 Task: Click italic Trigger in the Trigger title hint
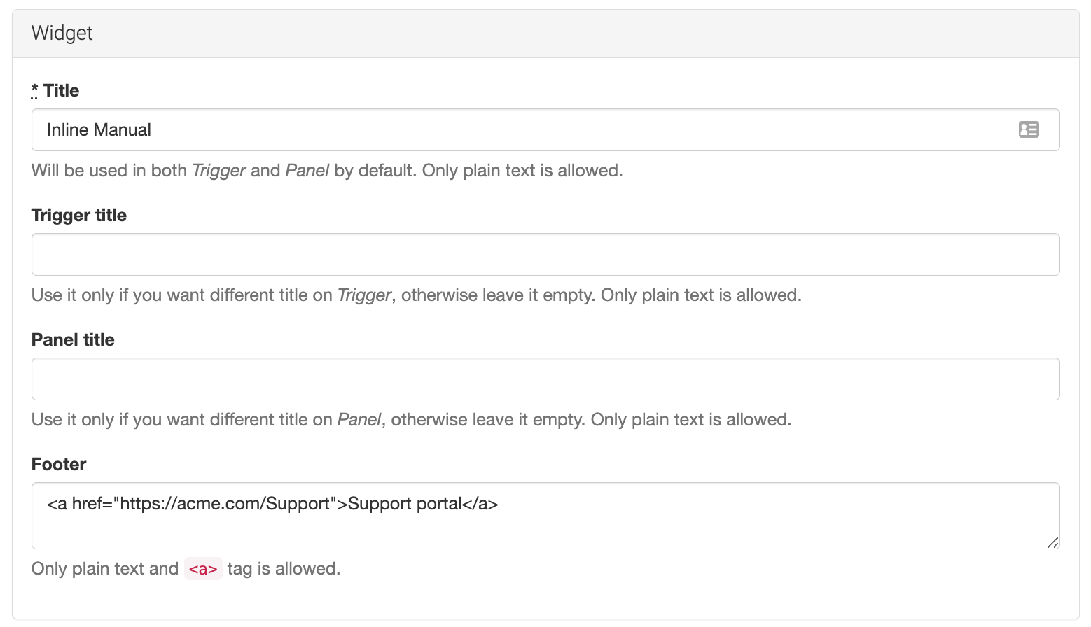coord(364,295)
